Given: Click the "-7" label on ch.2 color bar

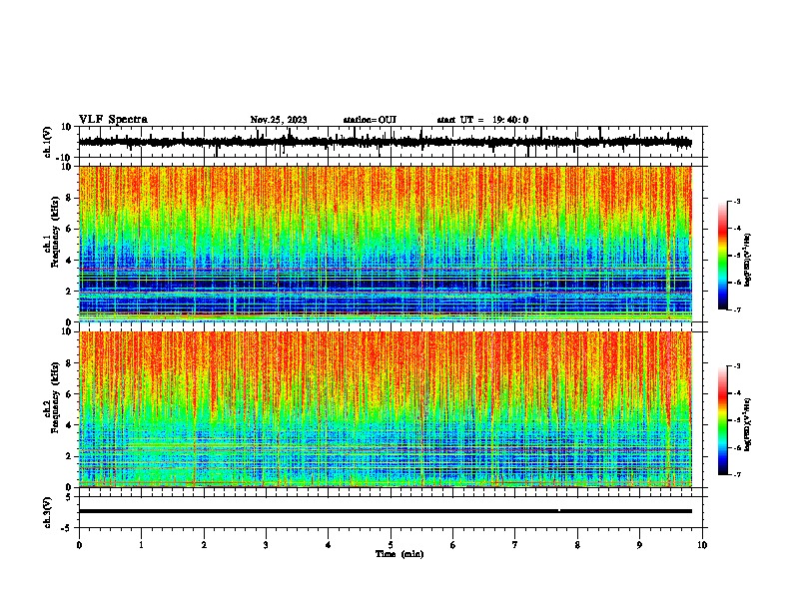Looking at the screenshot, I should pyautogui.click(x=736, y=474).
